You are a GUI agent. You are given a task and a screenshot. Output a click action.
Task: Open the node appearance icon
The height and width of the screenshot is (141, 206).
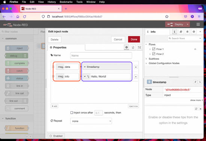coord(139,47)
